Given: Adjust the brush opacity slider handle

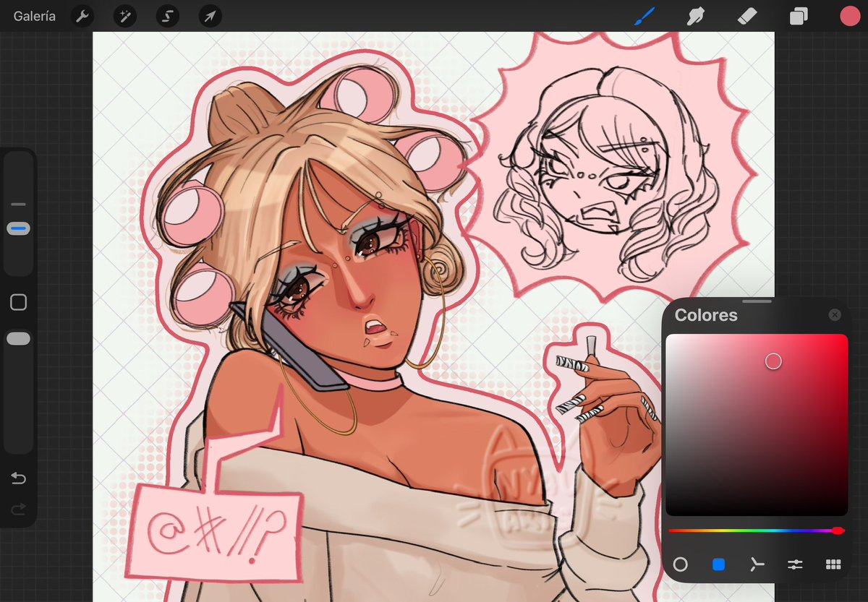Looking at the screenshot, I should pyautogui.click(x=18, y=338).
